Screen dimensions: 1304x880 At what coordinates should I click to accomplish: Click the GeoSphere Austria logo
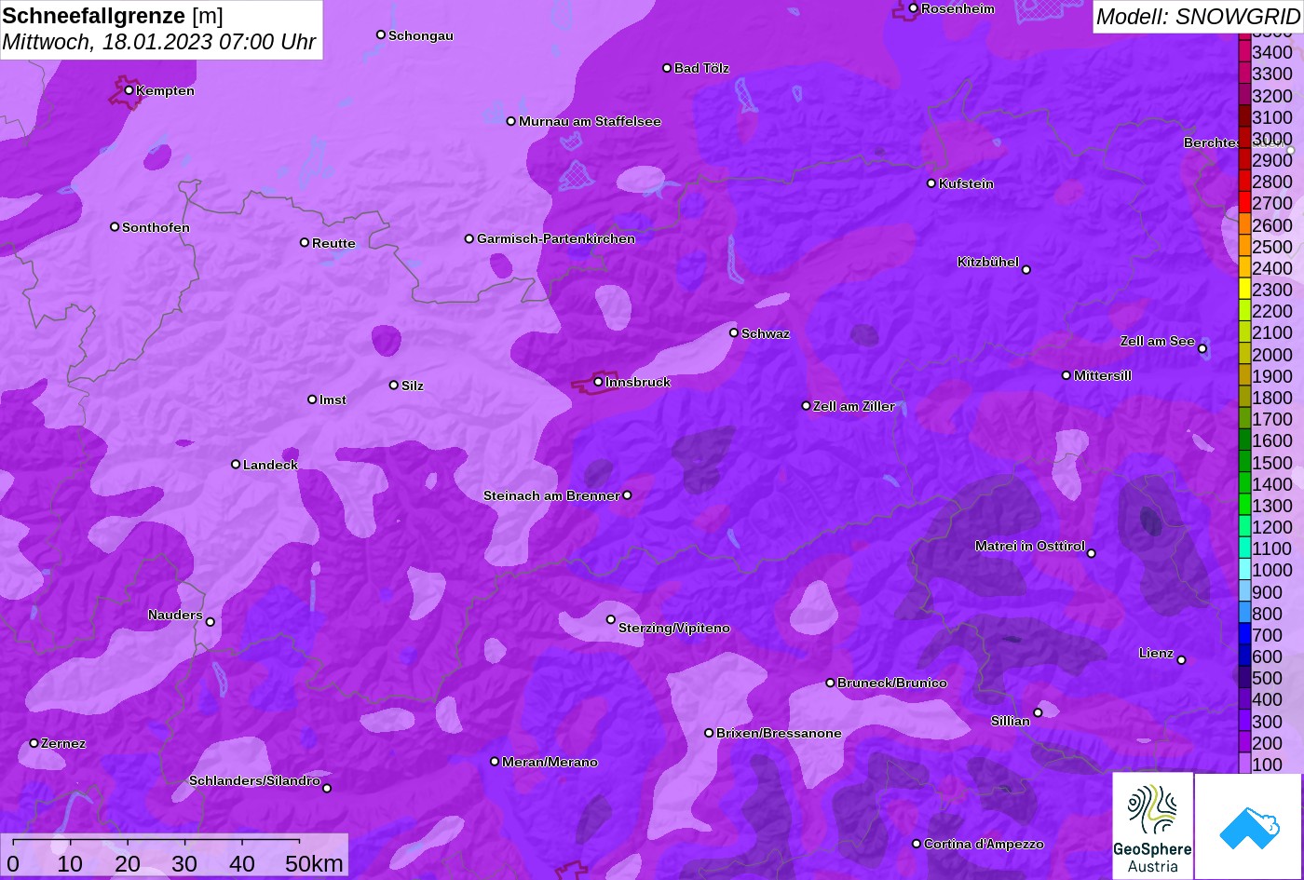(x=1152, y=825)
